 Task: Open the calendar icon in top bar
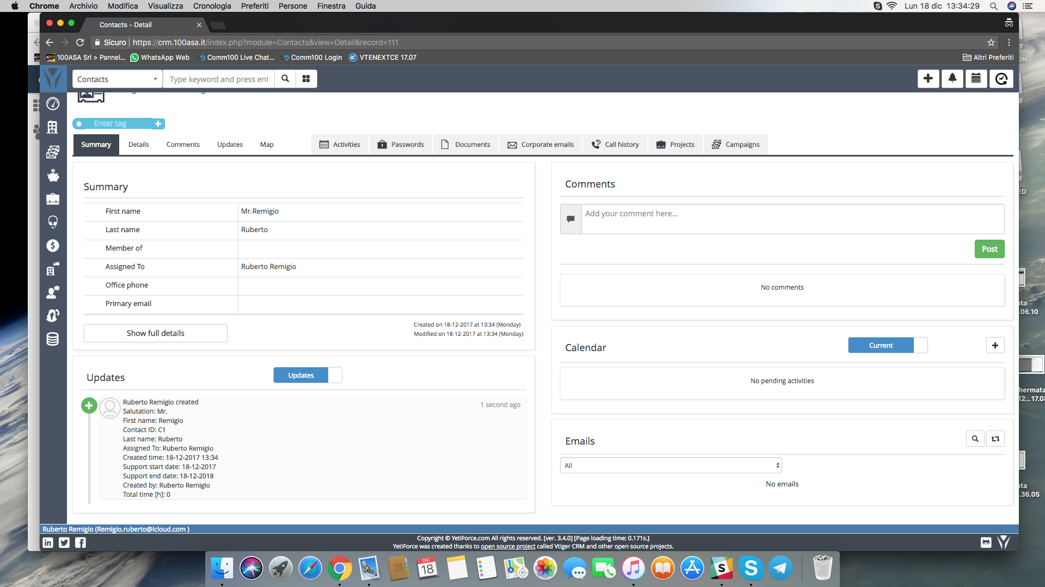(x=976, y=79)
